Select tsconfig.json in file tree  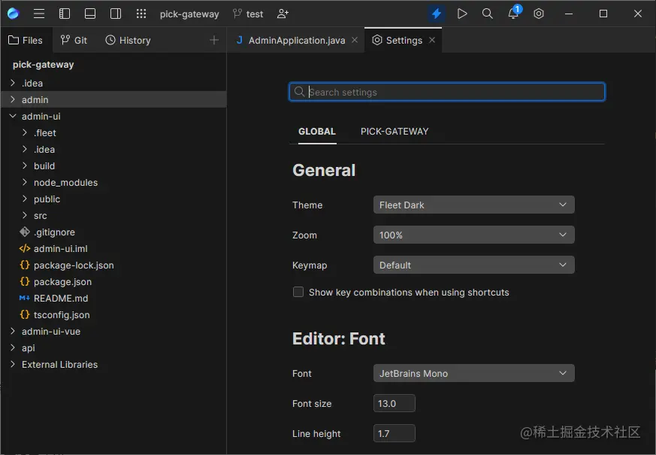click(62, 315)
